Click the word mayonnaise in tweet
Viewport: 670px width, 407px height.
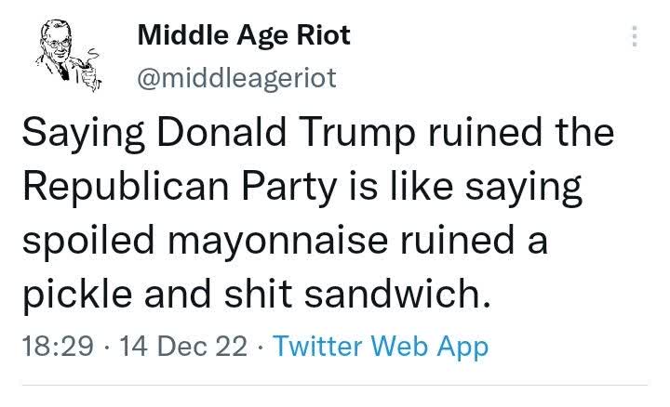click(277, 242)
